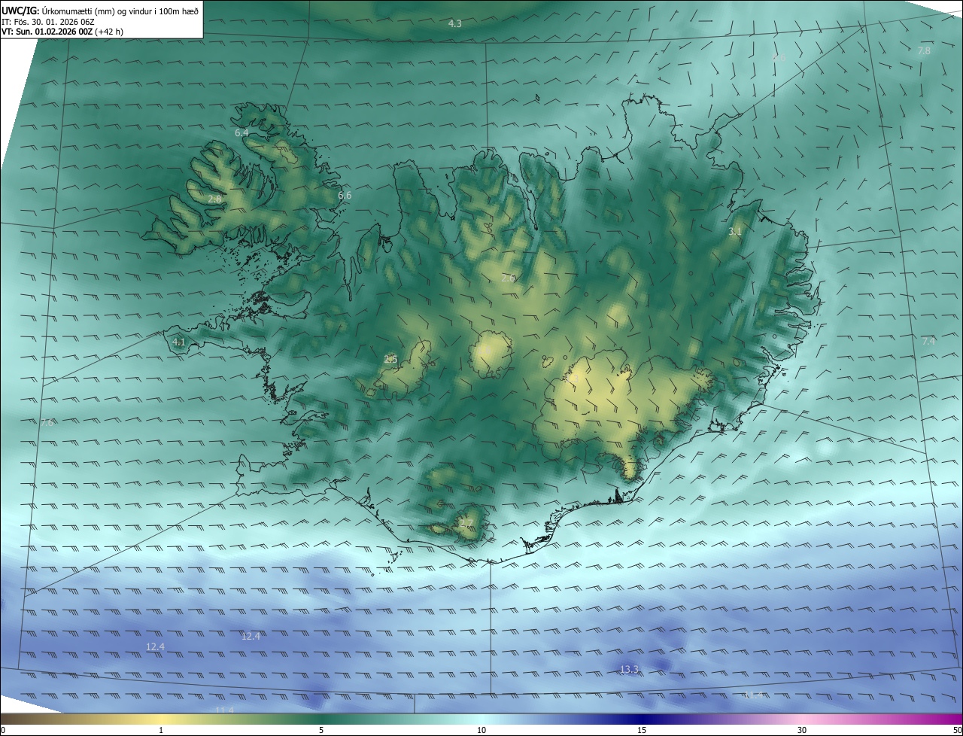This screenshot has height=736, width=963.
Task: Click the 3.1 value label
Action: point(735,232)
